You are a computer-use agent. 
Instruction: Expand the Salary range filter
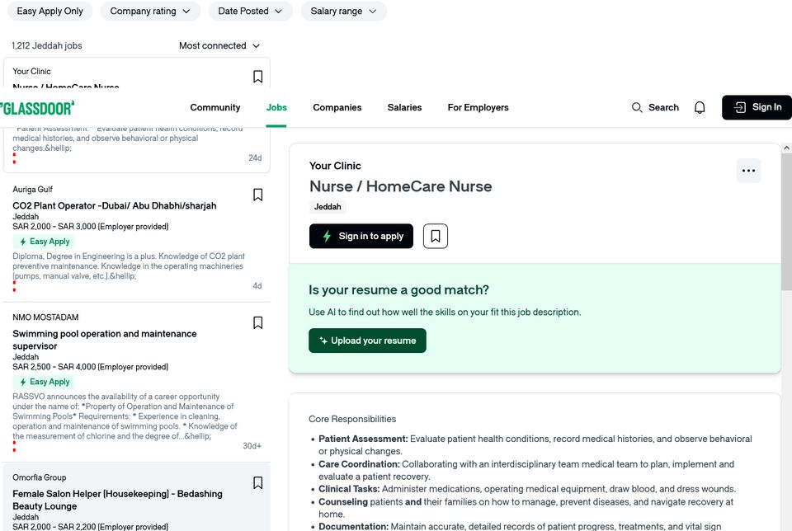point(343,11)
